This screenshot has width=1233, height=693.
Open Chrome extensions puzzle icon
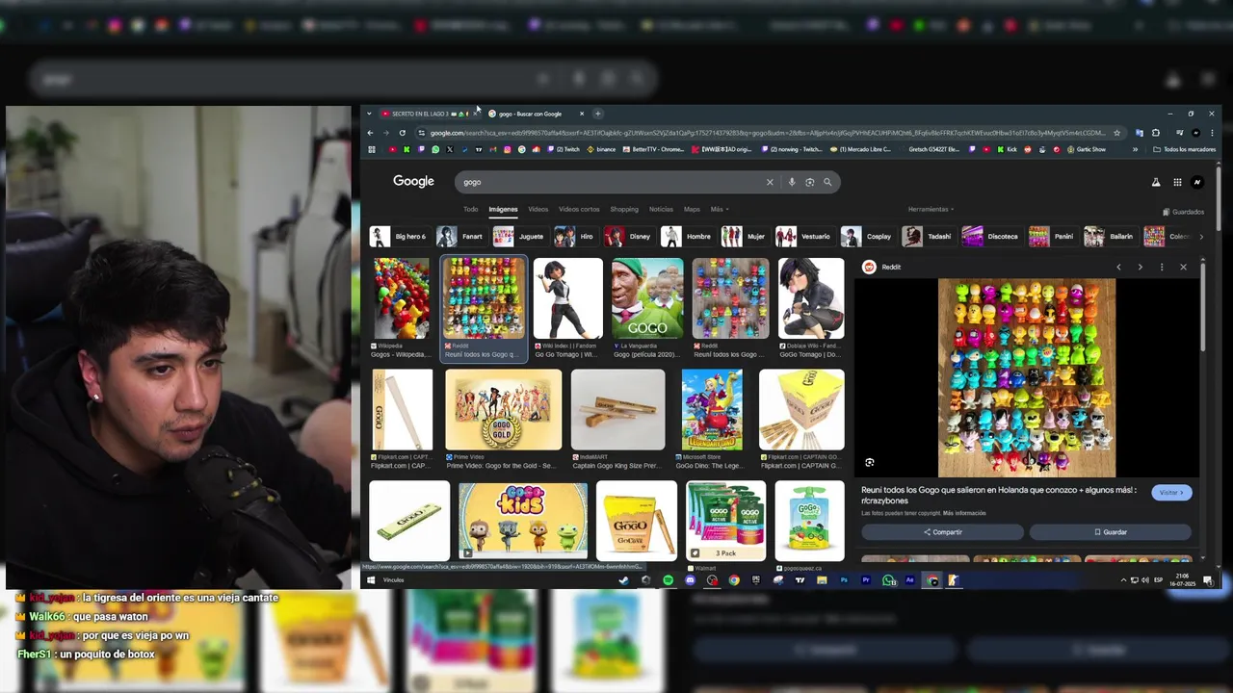[1156, 133]
